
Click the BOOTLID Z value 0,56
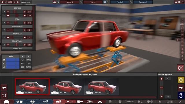pos(29,15)
